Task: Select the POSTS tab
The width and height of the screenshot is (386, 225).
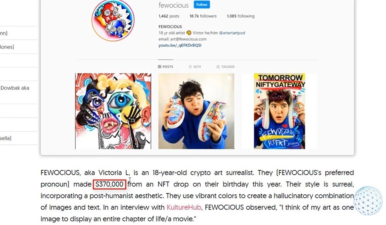Action: [x=166, y=67]
